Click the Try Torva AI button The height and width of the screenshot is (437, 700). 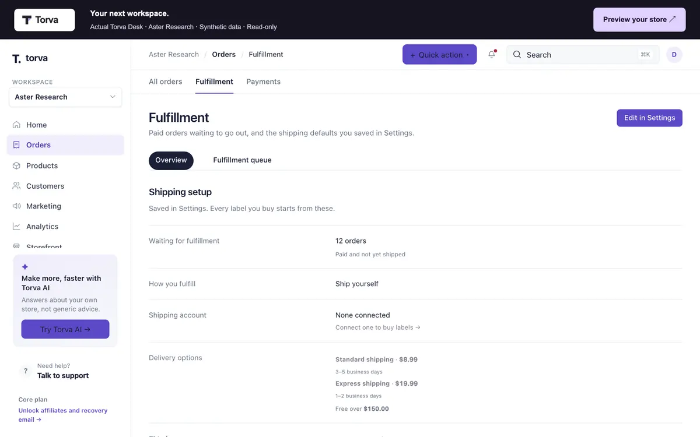[x=65, y=329]
